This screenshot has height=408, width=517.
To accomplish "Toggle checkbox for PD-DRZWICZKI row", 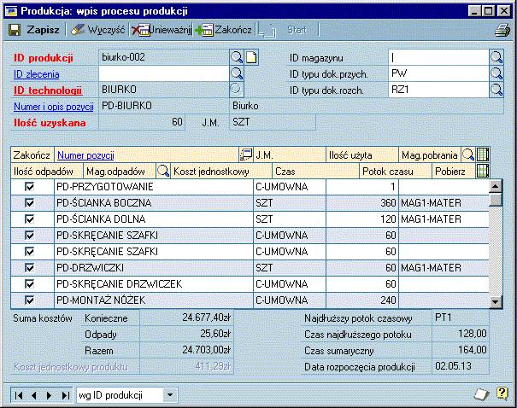I will pos(29,268).
